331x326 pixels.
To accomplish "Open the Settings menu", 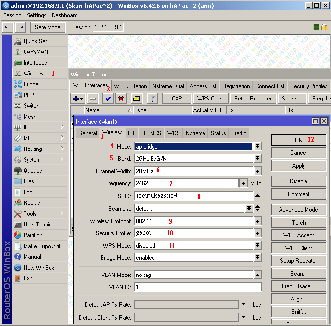I will pos(37,15).
